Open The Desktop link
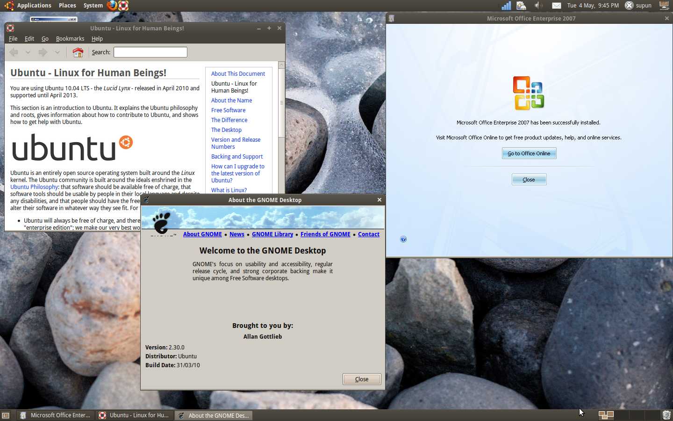The height and width of the screenshot is (421, 673). (226, 130)
